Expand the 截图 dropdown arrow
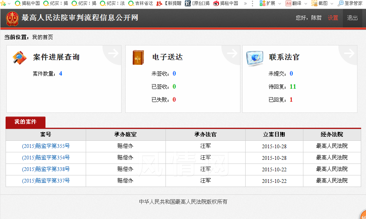 pyautogui.click(x=332, y=3)
